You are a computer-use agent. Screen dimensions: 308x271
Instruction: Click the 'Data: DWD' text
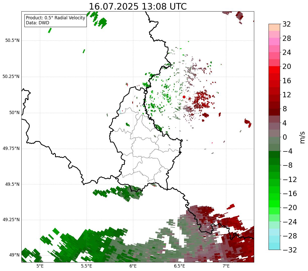pyautogui.click(x=37, y=23)
